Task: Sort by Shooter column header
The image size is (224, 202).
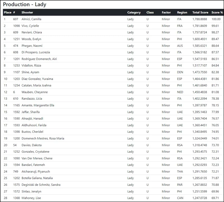Action: click(x=27, y=13)
